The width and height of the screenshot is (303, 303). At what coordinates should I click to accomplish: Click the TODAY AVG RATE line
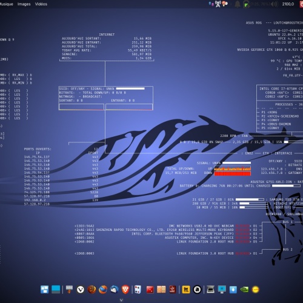click(107, 50)
